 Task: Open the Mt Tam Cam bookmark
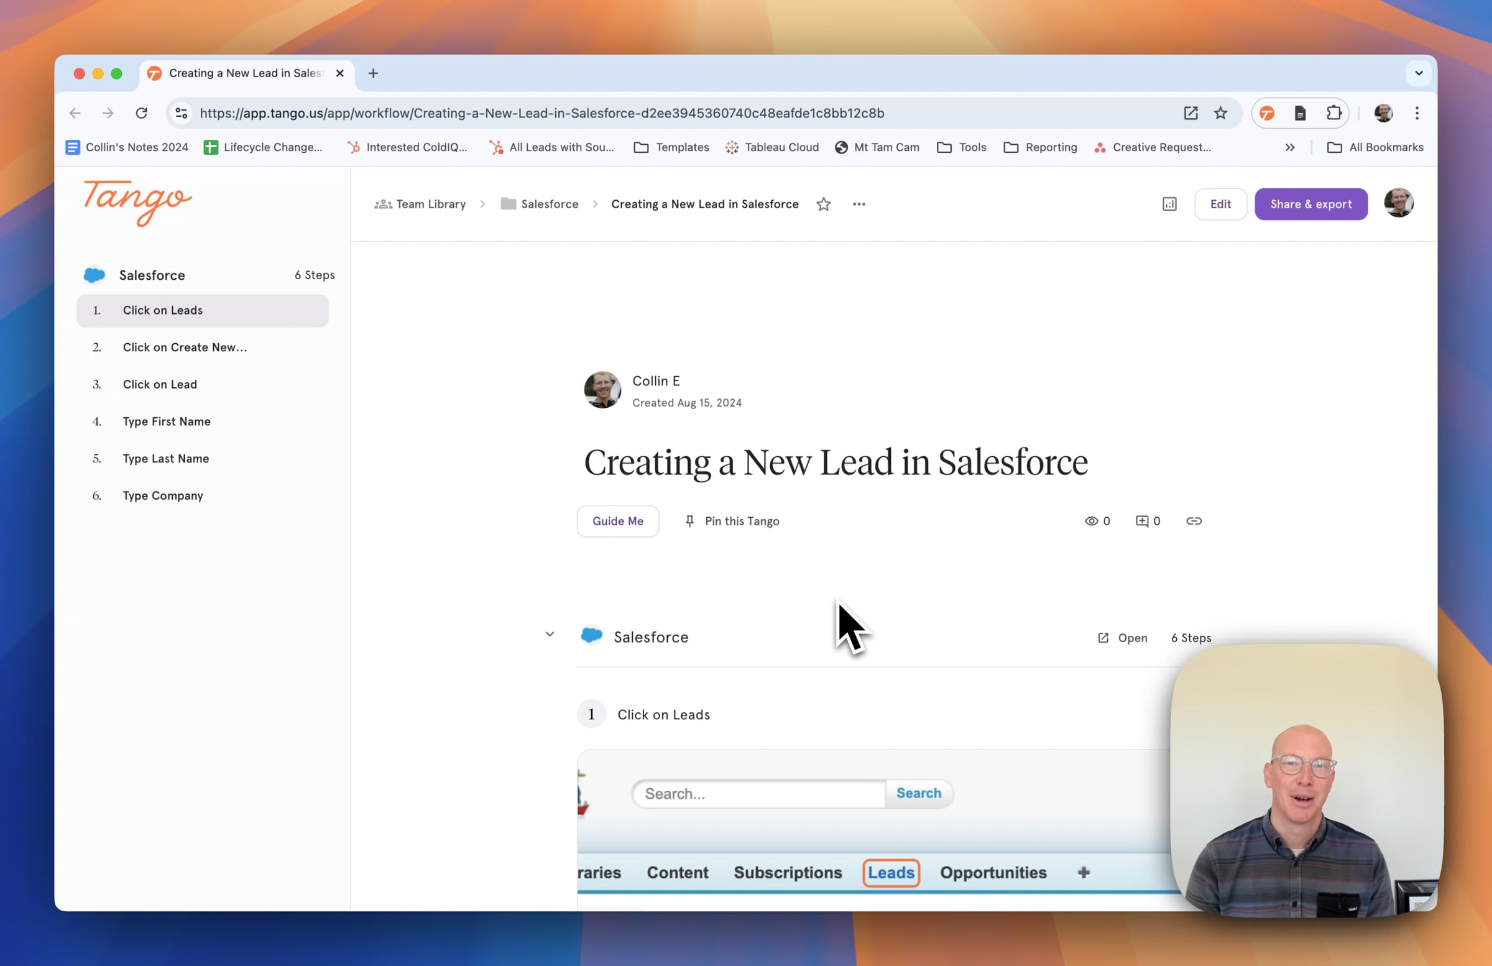(877, 147)
